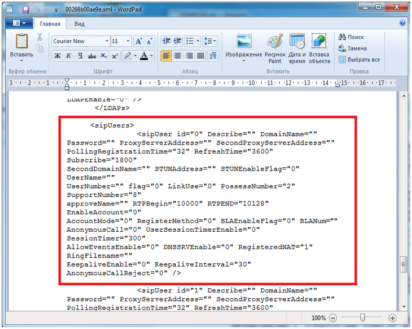The width and height of the screenshot is (412, 329).
Task: Insert object (Вставка объекта)
Action: coord(319,41)
